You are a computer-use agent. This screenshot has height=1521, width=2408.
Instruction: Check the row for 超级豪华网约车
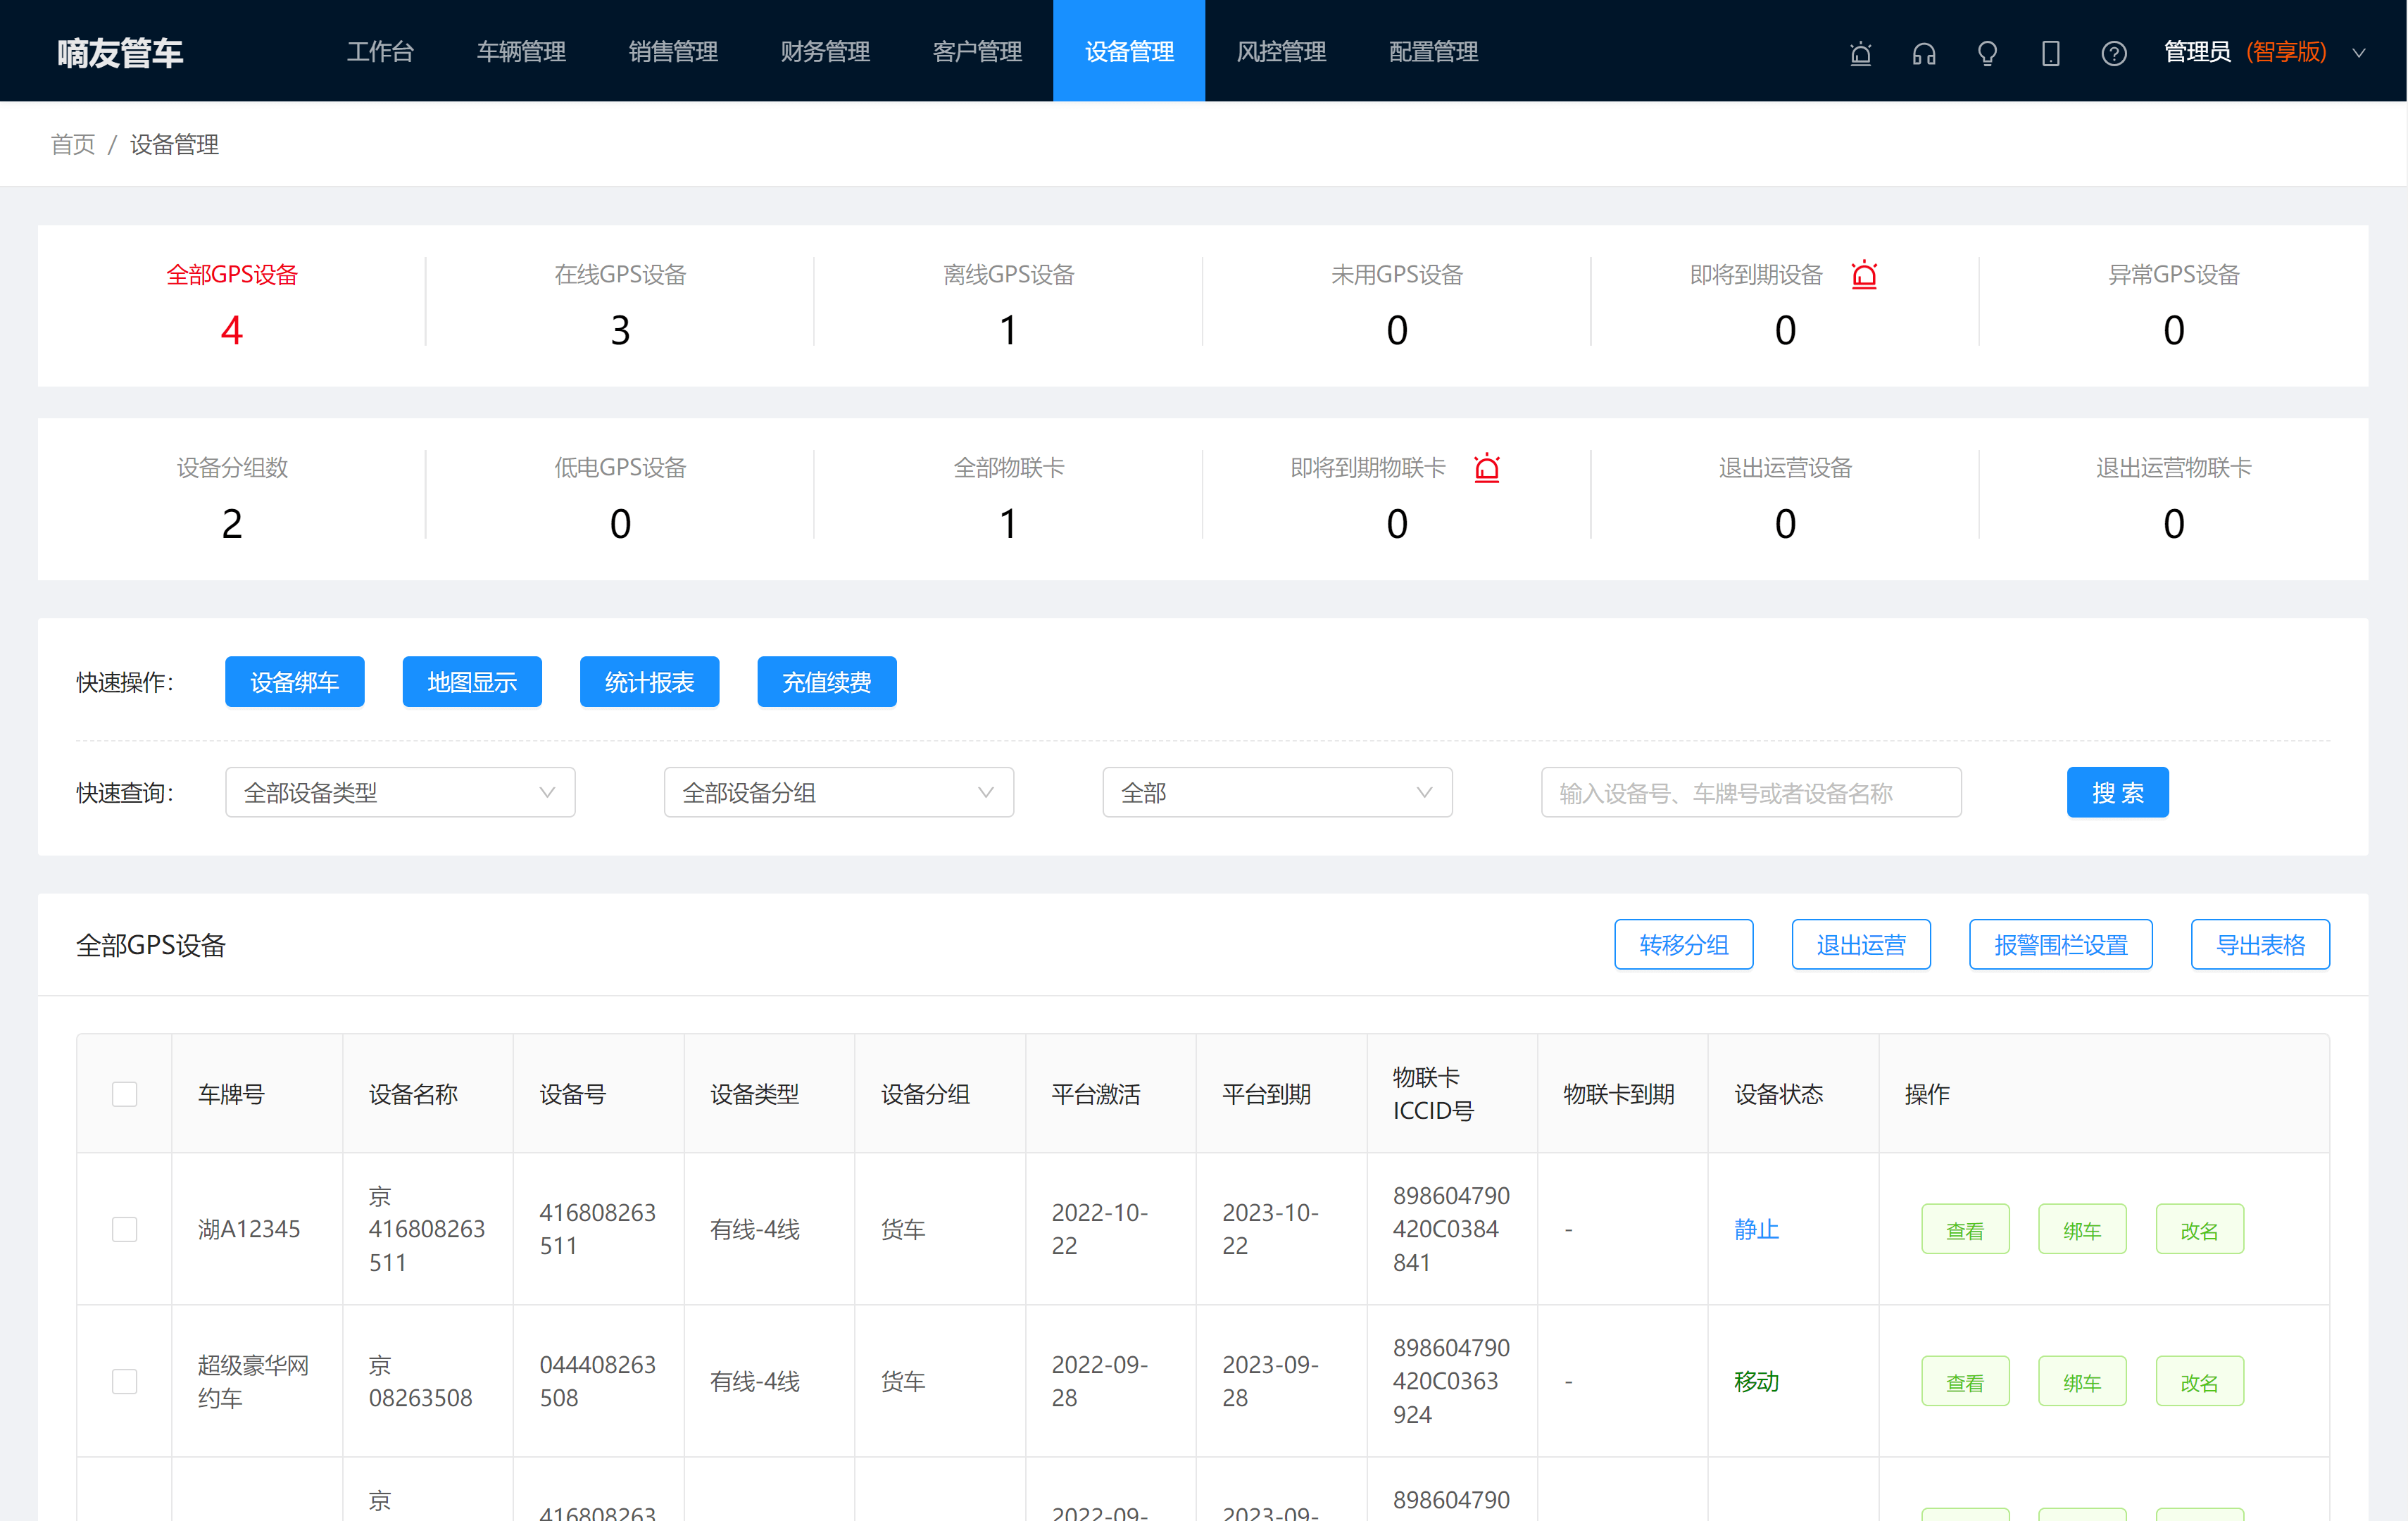pyautogui.click(x=125, y=1381)
